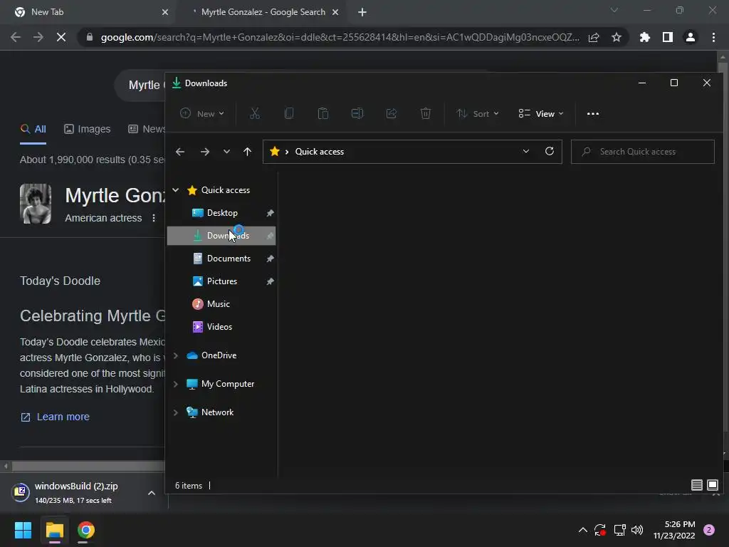Open the New item dropdown in Explorer

click(x=202, y=113)
